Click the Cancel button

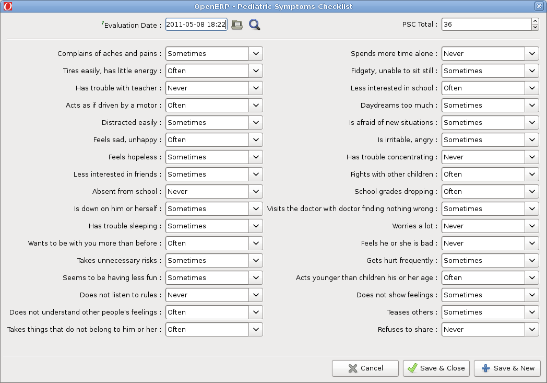365,368
